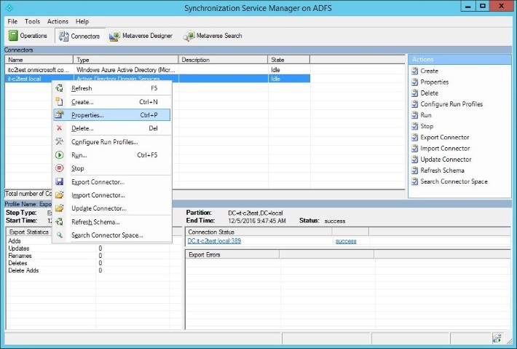Click the Search Connector Space magnifier icon
The height and width of the screenshot is (349, 517).
(60, 235)
